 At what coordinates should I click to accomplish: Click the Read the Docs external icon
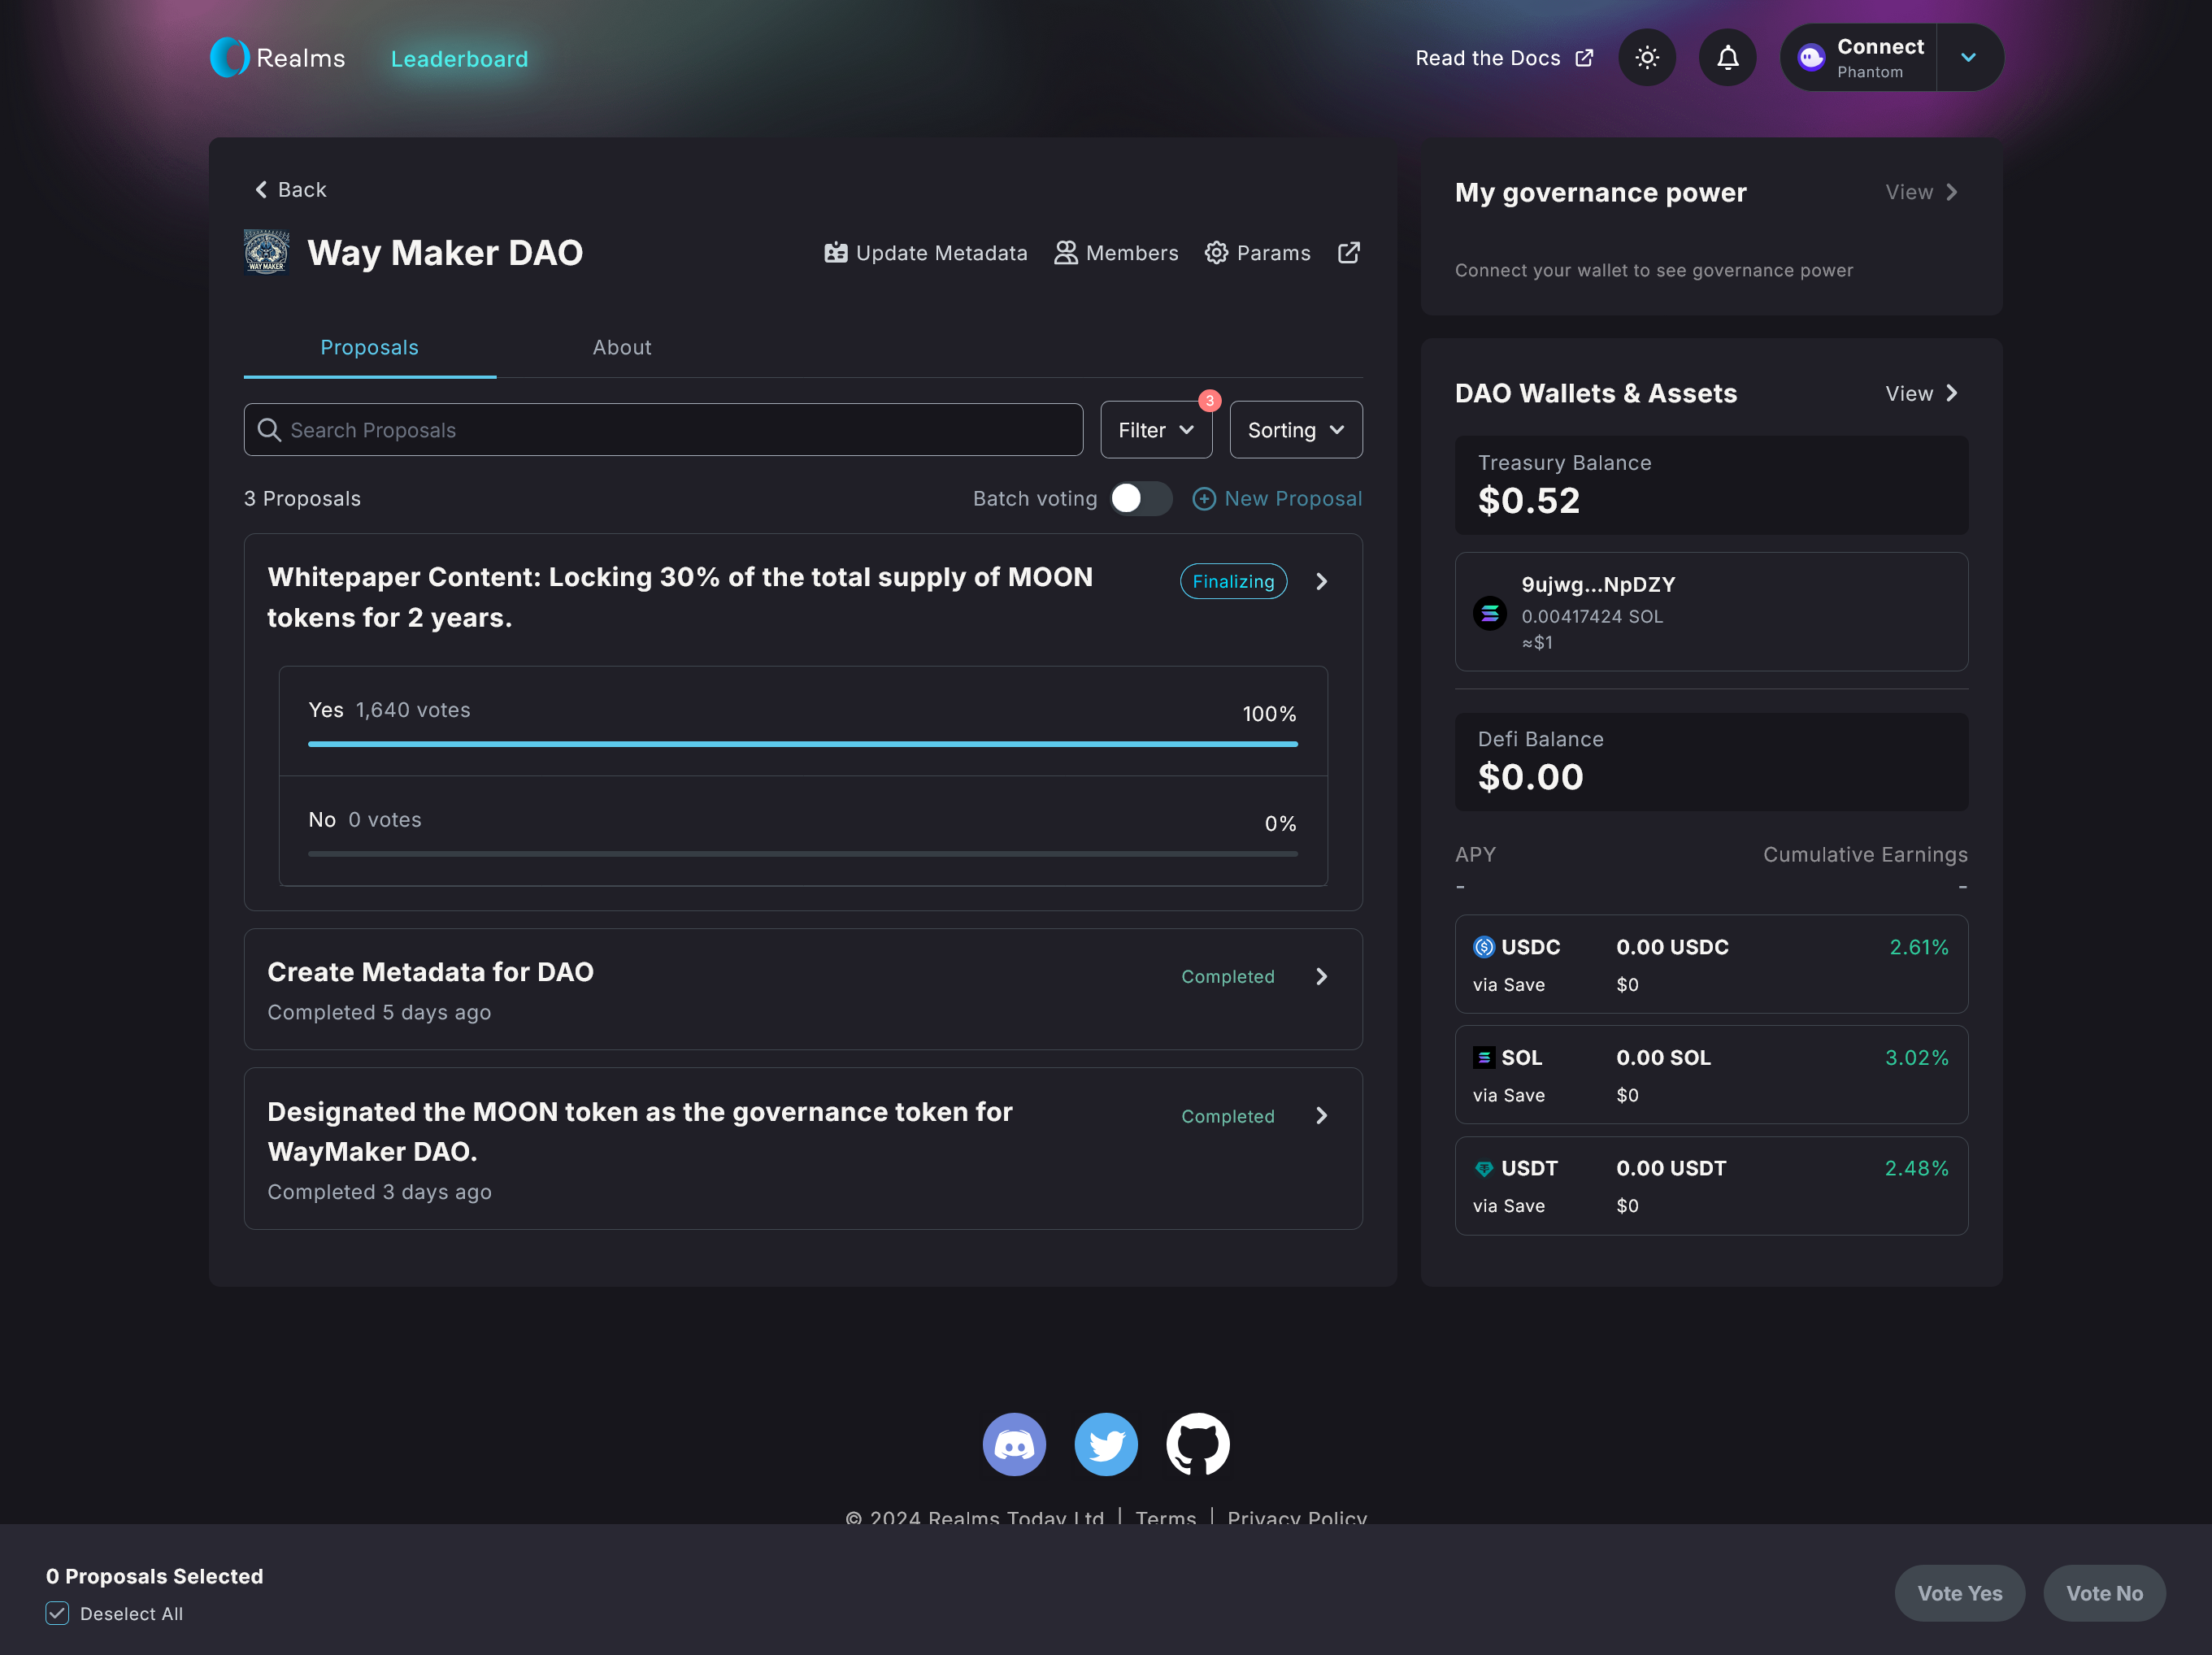[x=1584, y=58]
